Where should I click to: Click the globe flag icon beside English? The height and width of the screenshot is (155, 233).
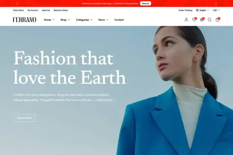tap(197, 10)
